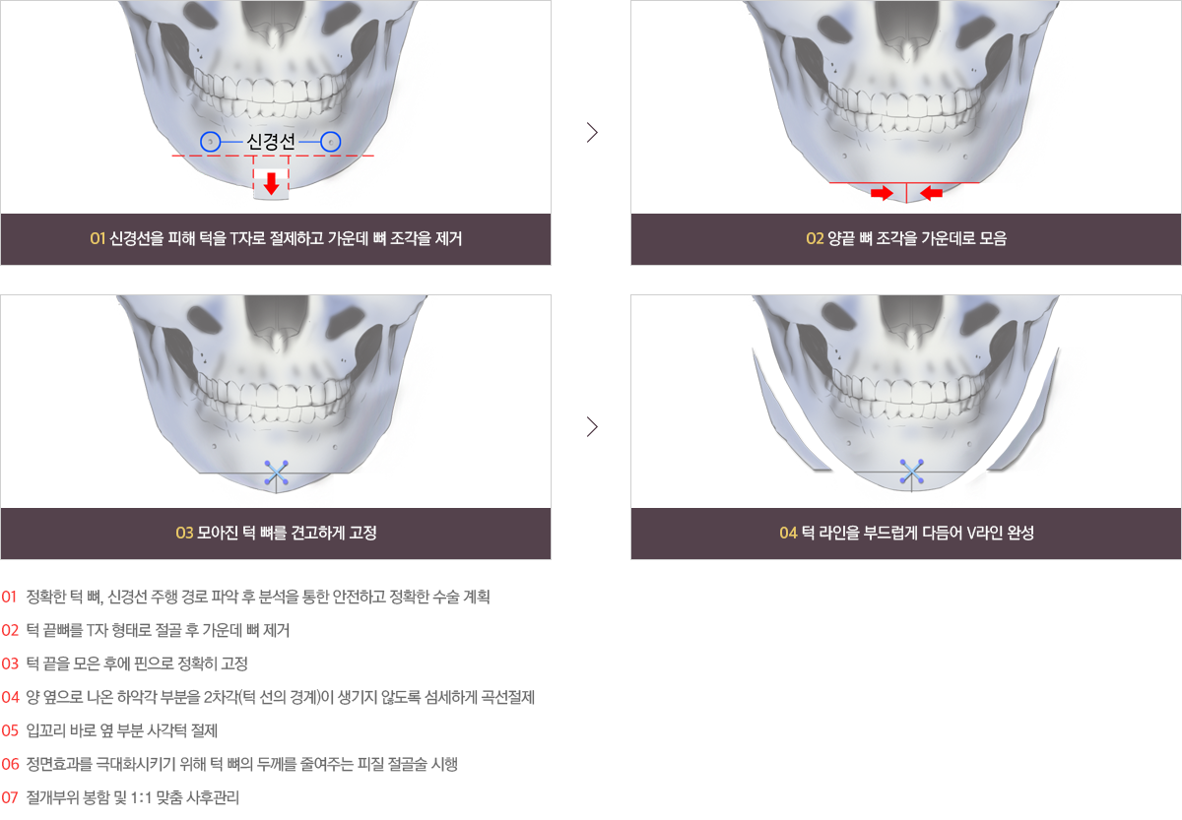Click the red downward arrow on chin bone
This screenshot has height=820, width=1182.
click(271, 183)
